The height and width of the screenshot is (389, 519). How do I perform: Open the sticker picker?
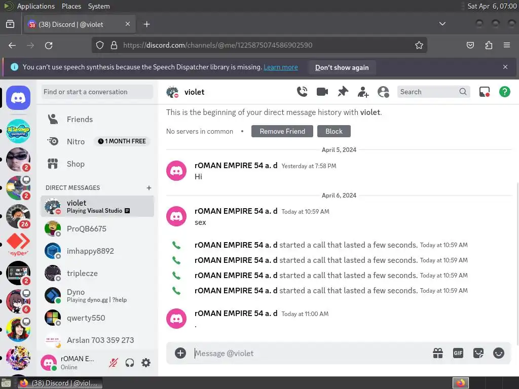click(478, 353)
